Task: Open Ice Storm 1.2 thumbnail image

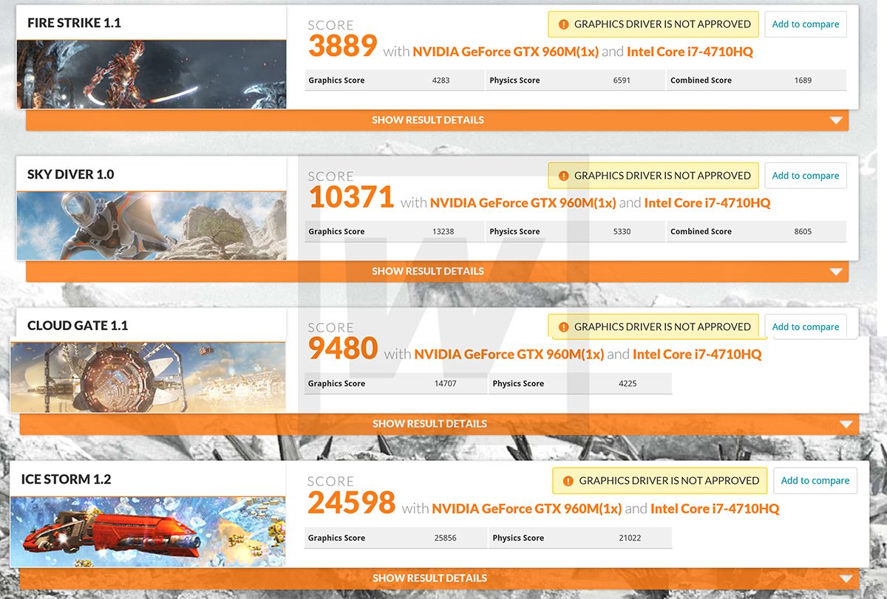Action: pyautogui.click(x=148, y=531)
